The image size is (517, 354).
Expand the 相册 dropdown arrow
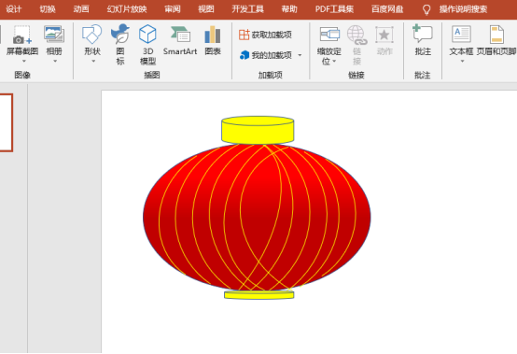[x=55, y=61]
